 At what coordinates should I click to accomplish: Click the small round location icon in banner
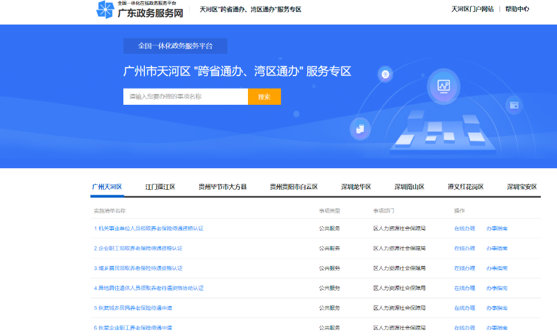pyautogui.click(x=386, y=74)
